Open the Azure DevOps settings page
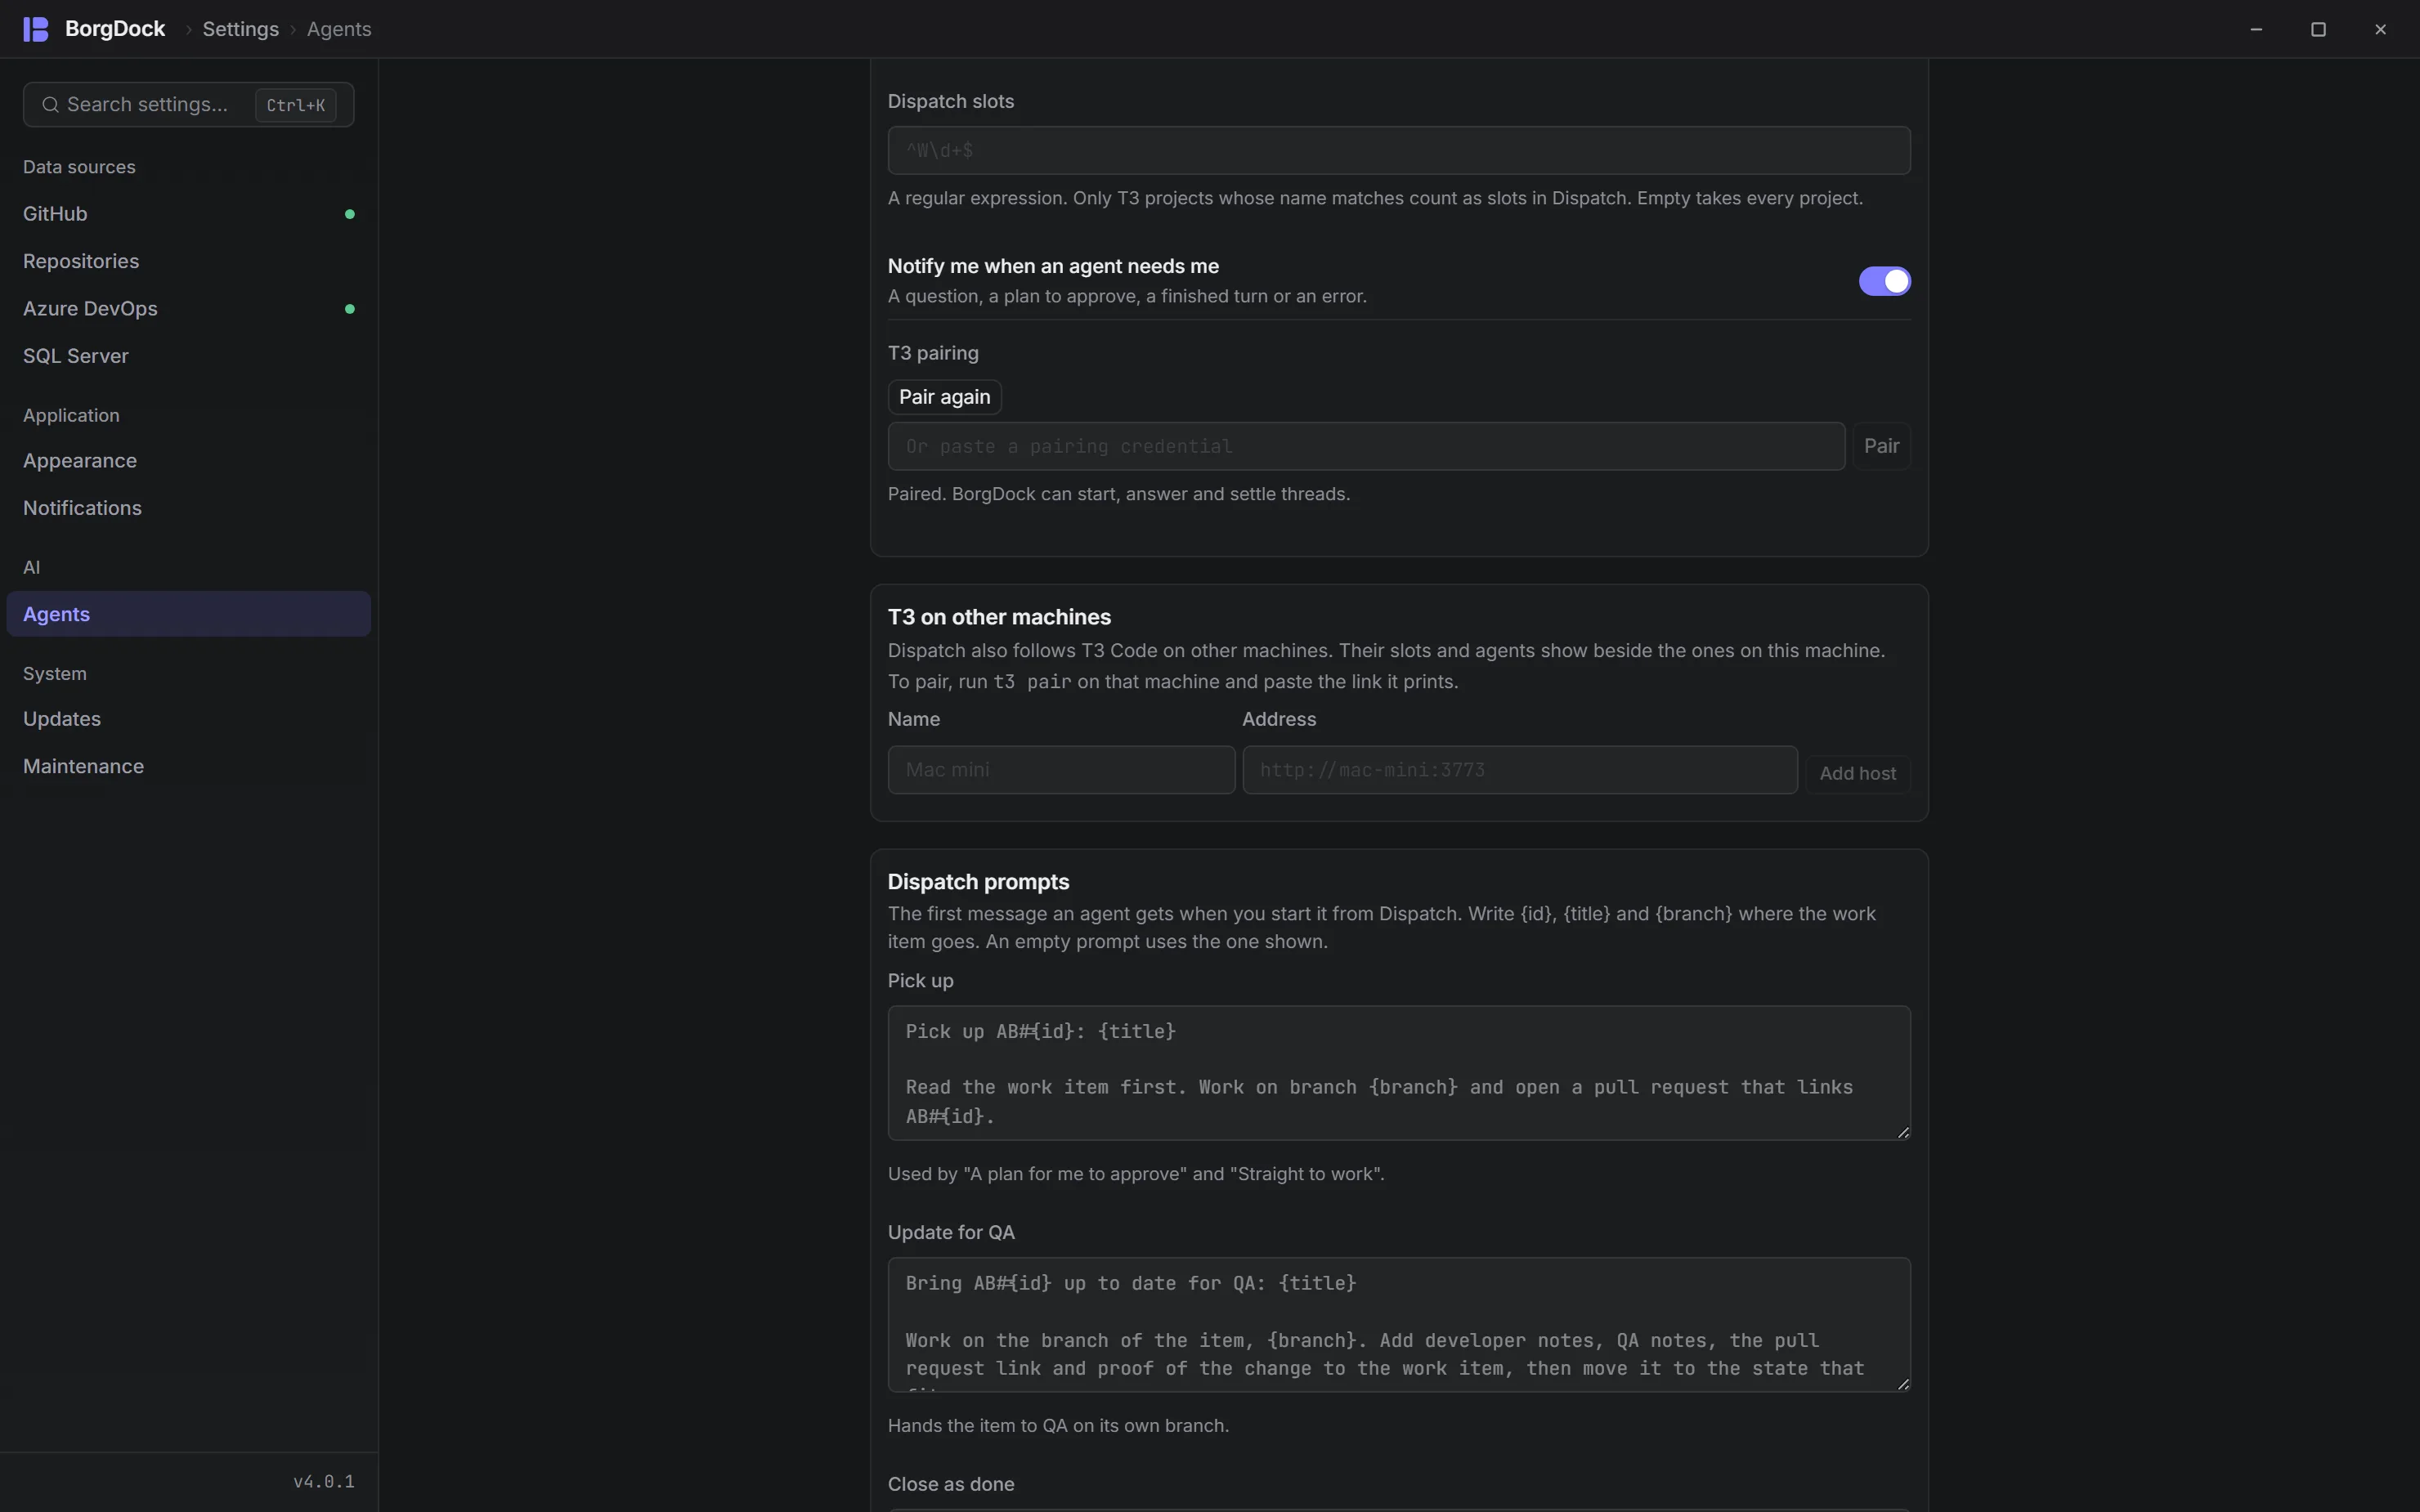Screen dimensions: 2420x1512 189,309
